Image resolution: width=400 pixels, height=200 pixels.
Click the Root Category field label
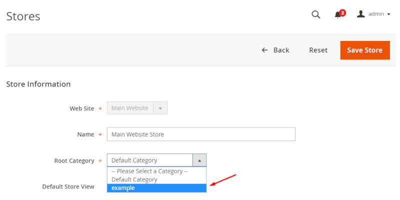(74, 160)
